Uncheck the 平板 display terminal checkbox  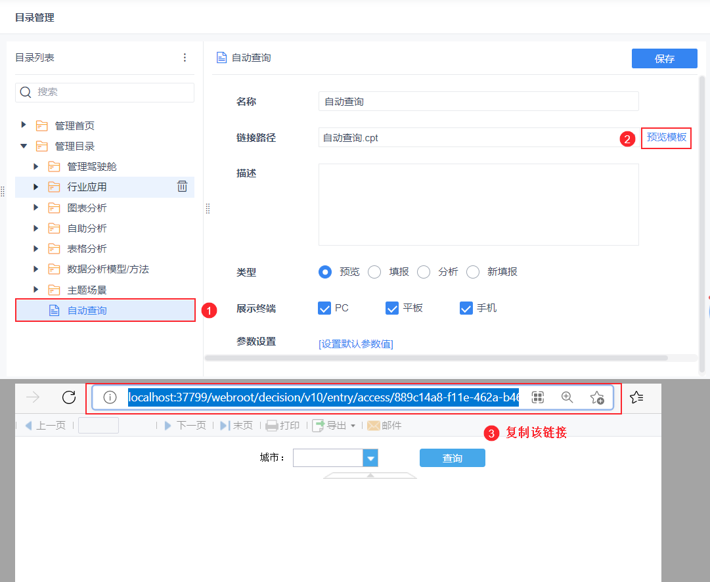(392, 308)
